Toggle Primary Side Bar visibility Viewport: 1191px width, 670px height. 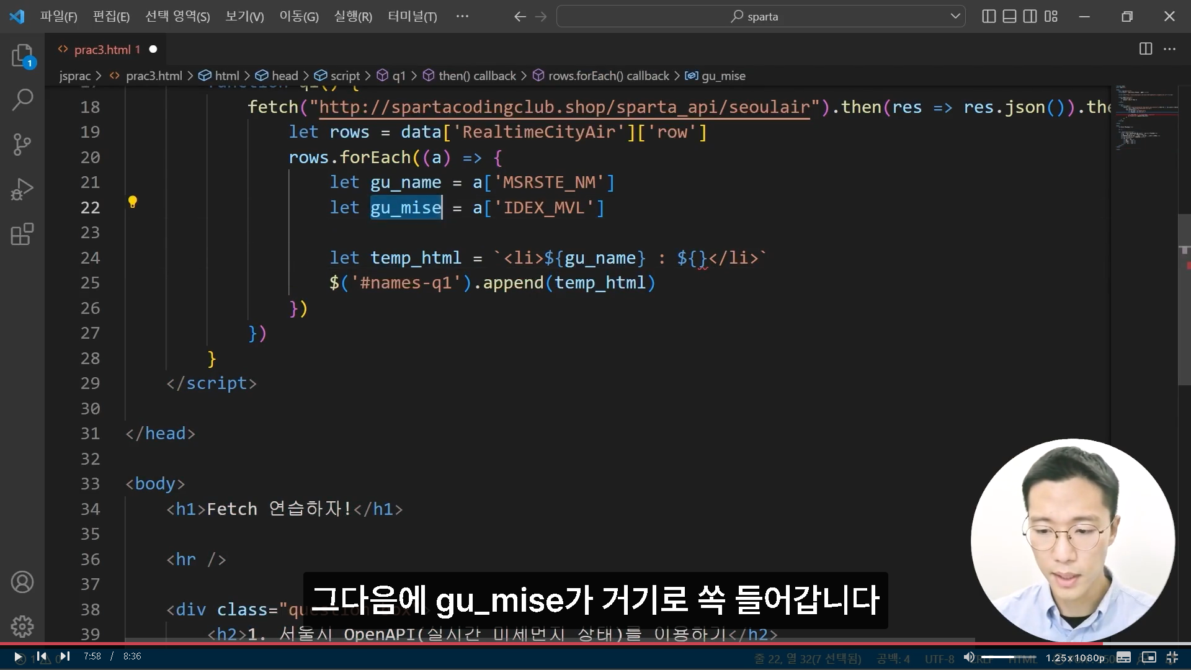[x=989, y=16]
